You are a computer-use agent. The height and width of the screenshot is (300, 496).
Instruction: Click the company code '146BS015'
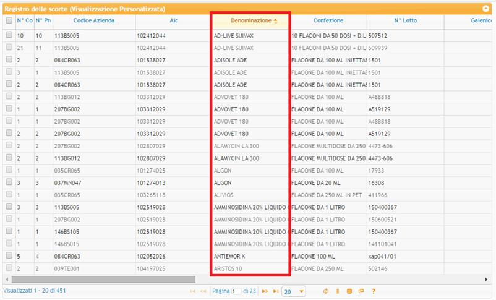coord(66,244)
